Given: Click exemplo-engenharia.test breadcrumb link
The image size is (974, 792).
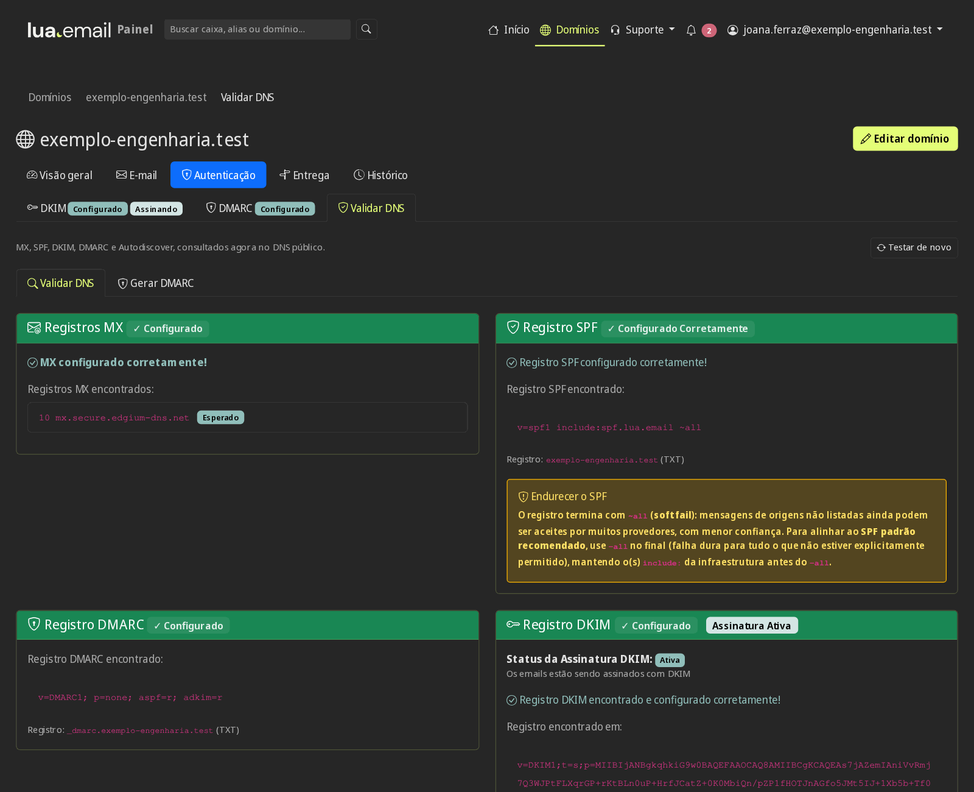Looking at the screenshot, I should [146, 97].
